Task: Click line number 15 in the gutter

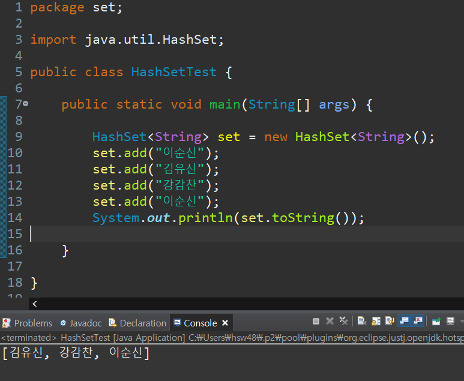Action: tap(15, 234)
